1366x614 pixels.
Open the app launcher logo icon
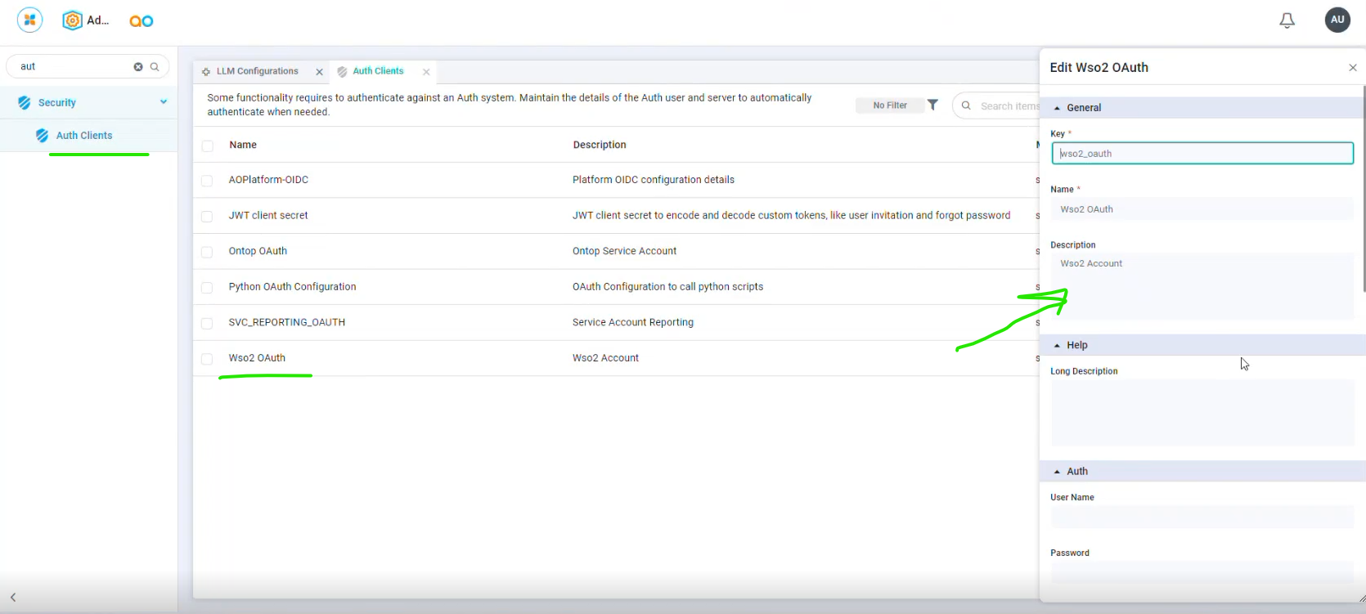[29, 20]
